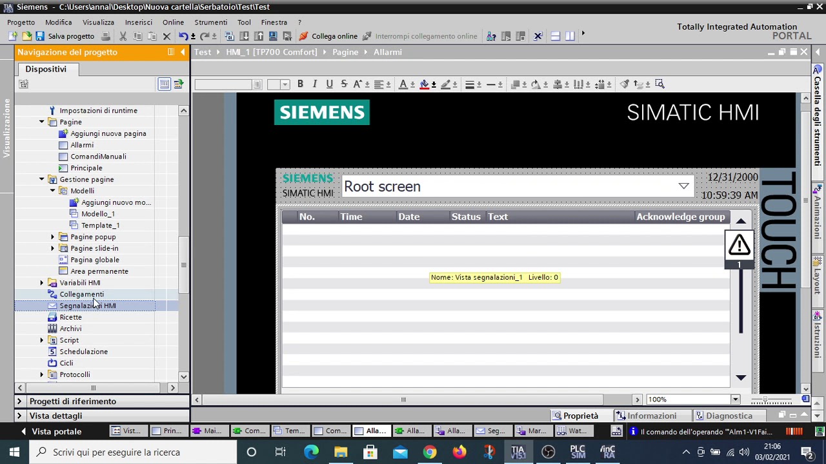Expand the Vista dettagli panel
Viewport: 826px width, 464px height.
(19, 416)
